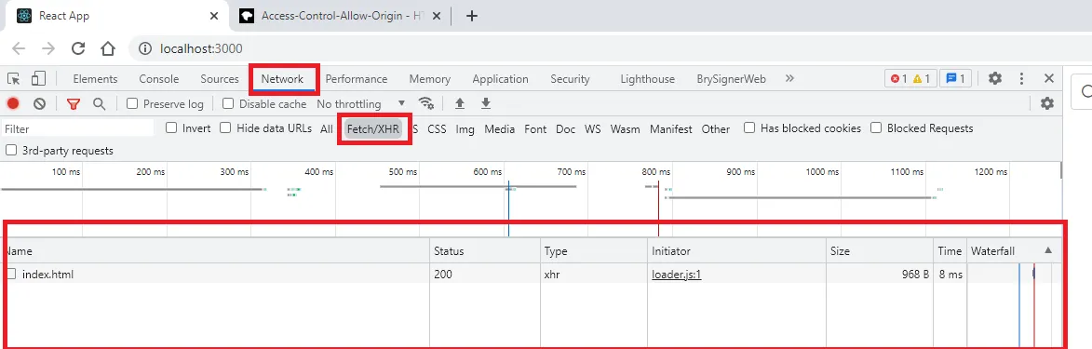1092x349 pixels.
Task: Go forward in browser history
Action: point(48,48)
